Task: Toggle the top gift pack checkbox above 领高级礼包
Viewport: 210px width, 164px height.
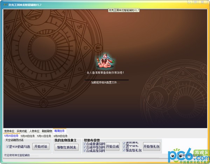Action: (x=124, y=143)
